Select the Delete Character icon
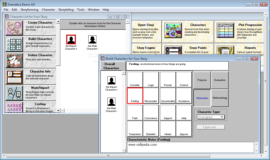 coord(14,60)
